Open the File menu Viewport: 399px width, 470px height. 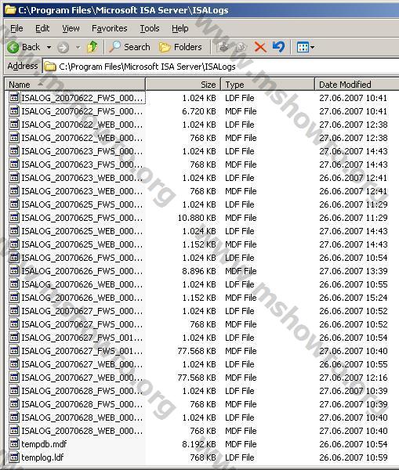(16, 28)
